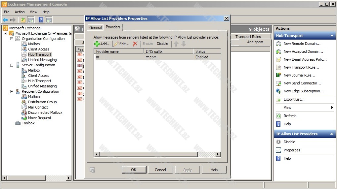Click the Back arrow toolbar icon
This screenshot has height=189, width=337.
point(5,20)
